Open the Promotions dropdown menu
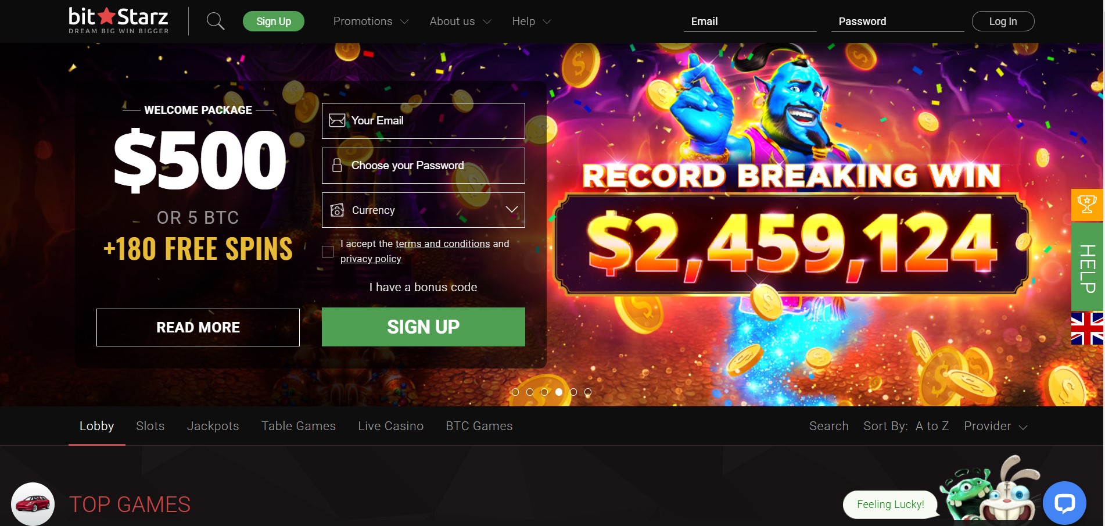The width and height of the screenshot is (1105, 526). click(x=371, y=22)
